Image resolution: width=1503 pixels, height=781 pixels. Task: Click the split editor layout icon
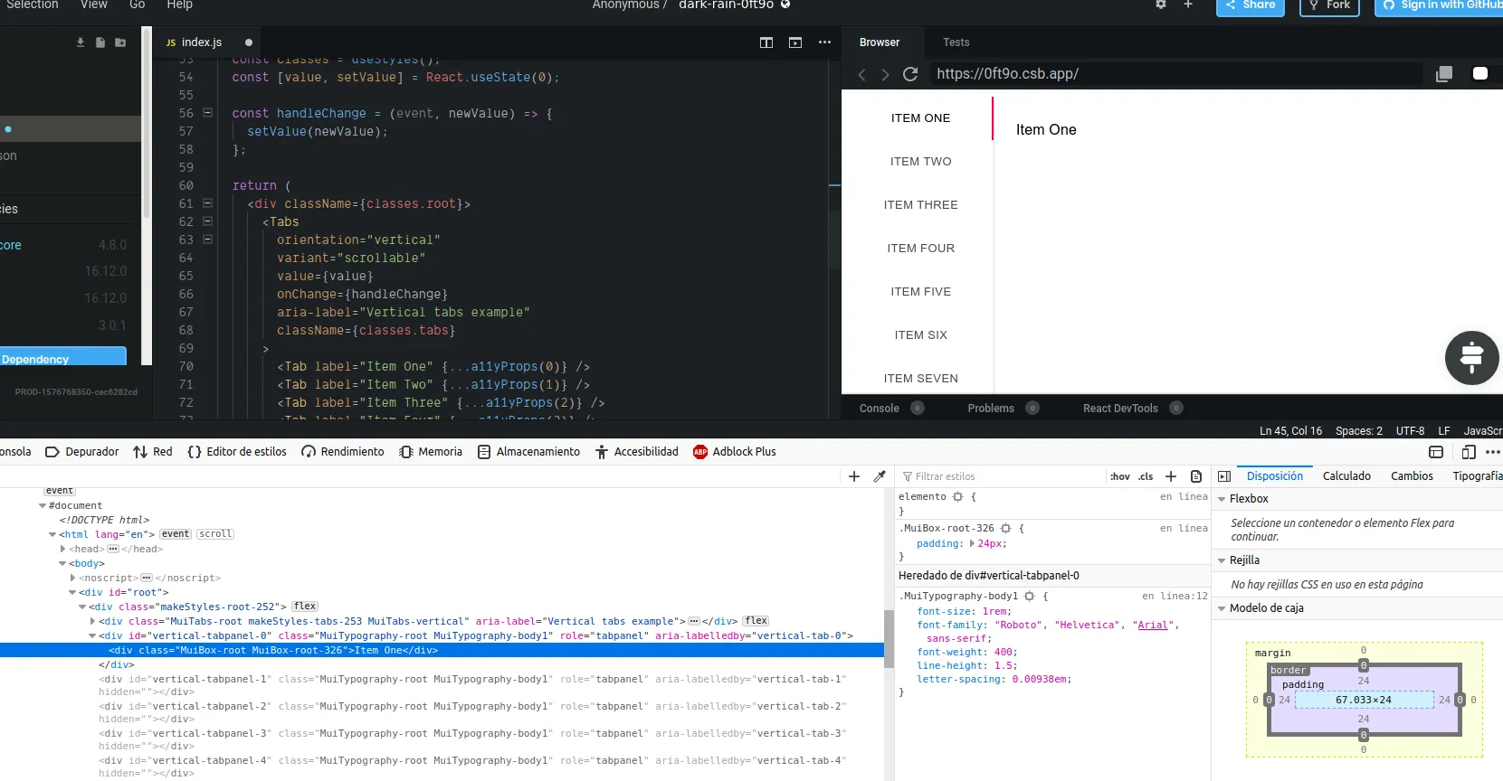point(766,42)
